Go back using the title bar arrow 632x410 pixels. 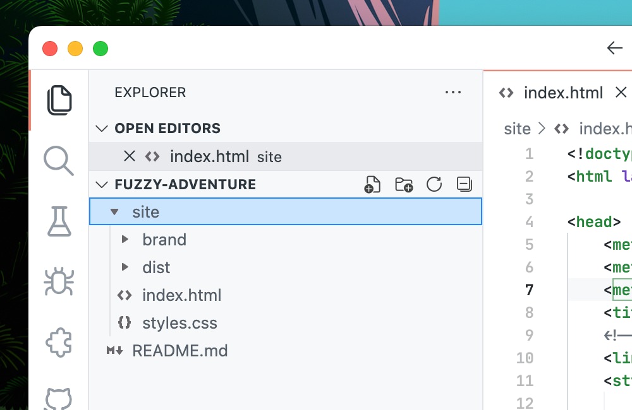(615, 48)
